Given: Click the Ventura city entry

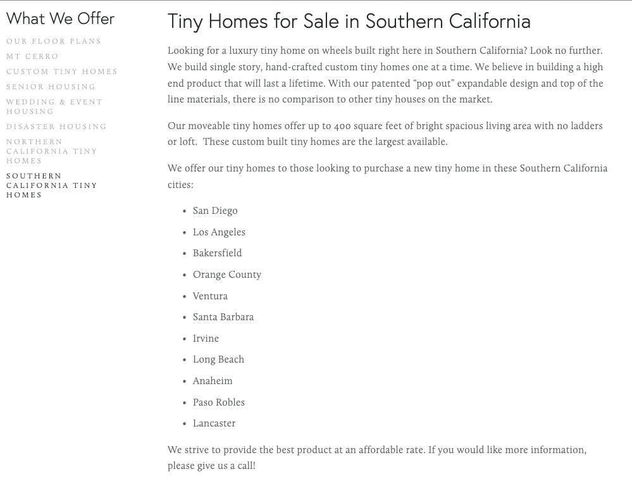Looking at the screenshot, I should point(210,296).
